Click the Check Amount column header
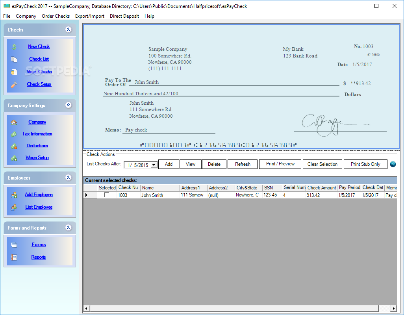Viewport: 404px width, 315px height. 322,188
